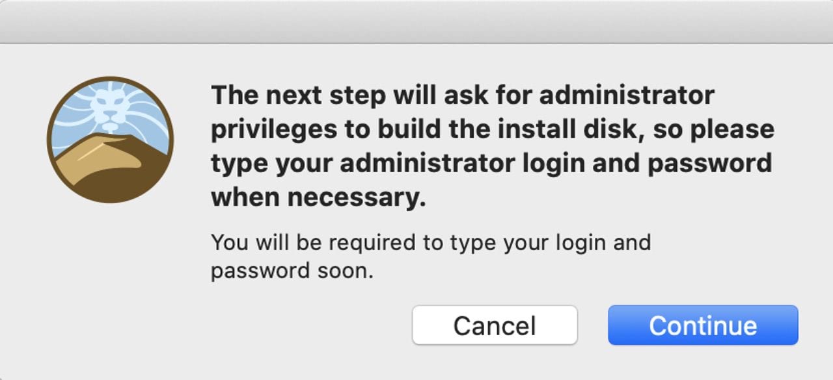Click the word 'Continue' on the blue button

[703, 325]
